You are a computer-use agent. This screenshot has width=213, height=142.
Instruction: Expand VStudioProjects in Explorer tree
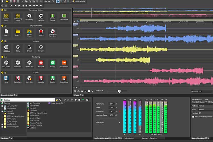pos(2,127)
